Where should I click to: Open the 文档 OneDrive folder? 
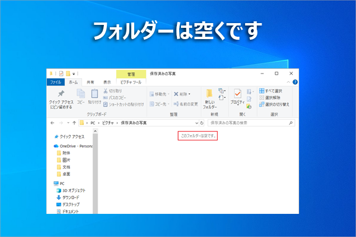point(63,167)
